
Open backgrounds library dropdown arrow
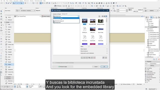point(78,16)
